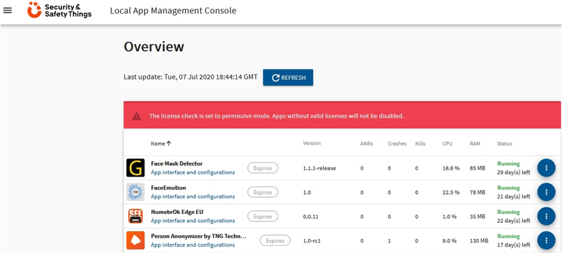
Task: Click the NumebrOk Edge EU app icon
Action: (x=135, y=216)
